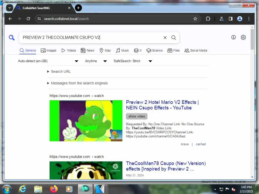Open Chrome Labs flask icon
Screen dimensions: 259x194
[221, 19]
